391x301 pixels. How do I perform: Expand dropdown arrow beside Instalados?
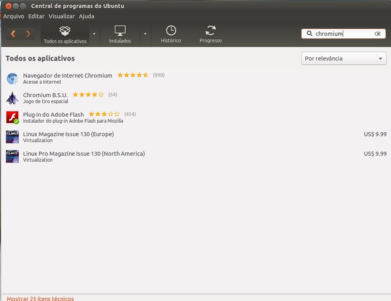(145, 34)
